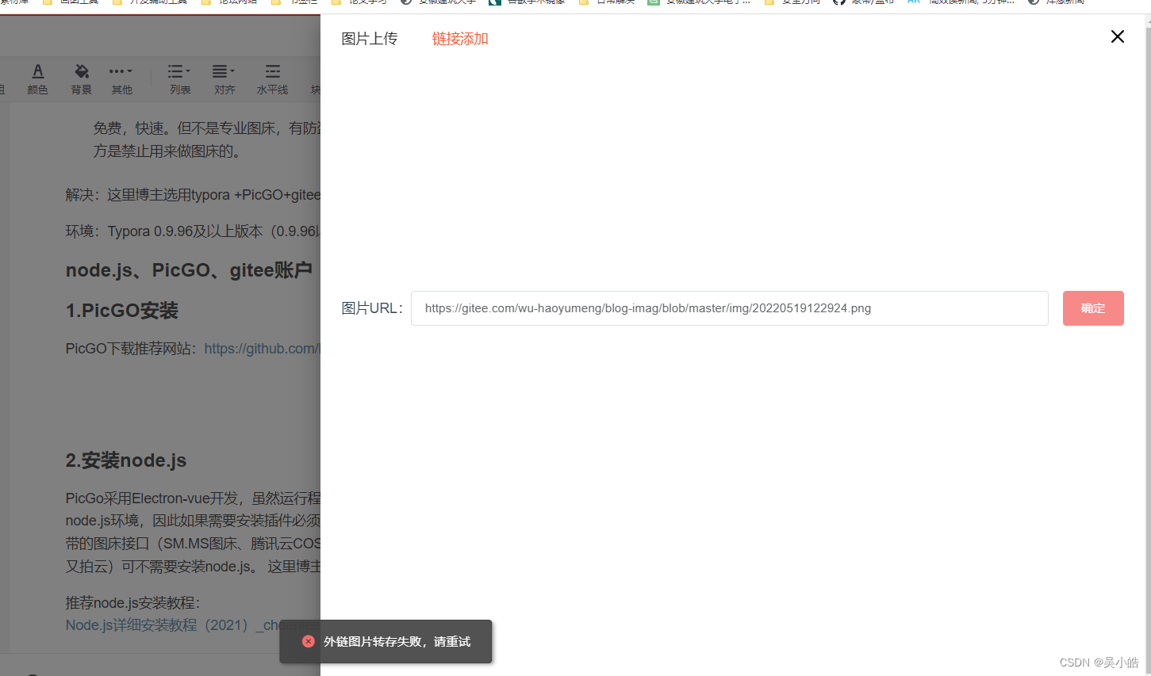Click the 图片URL: label
Screen dimensions: 1151x676
[x=372, y=308]
